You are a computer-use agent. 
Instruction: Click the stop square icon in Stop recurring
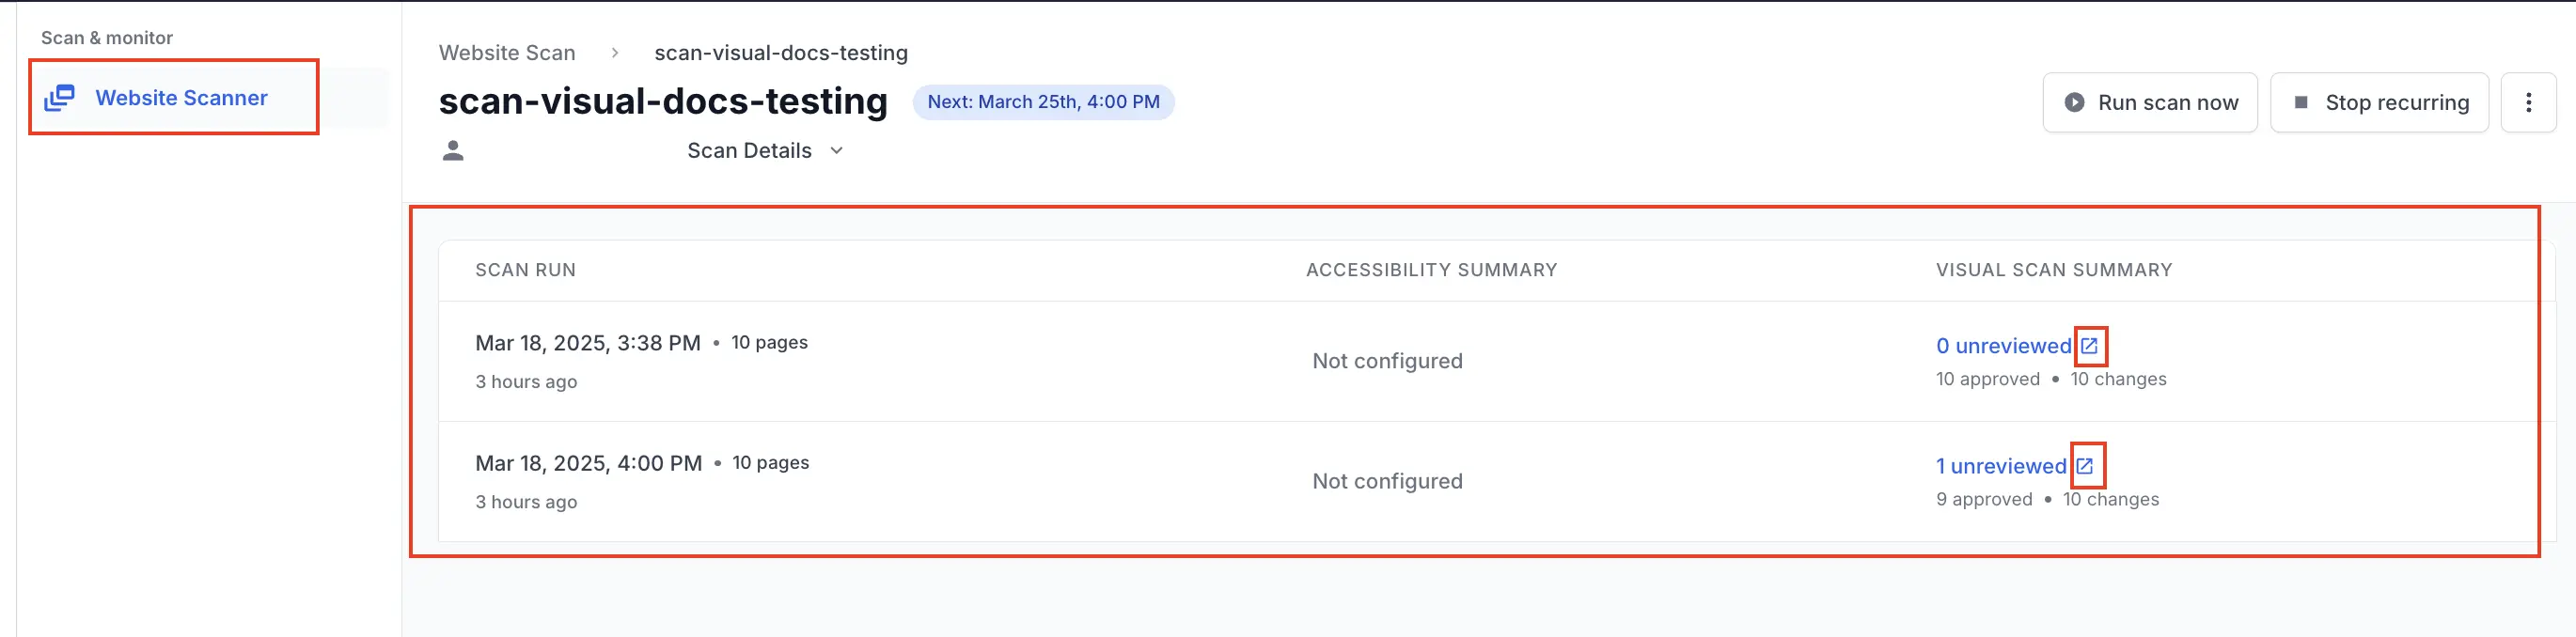(2301, 102)
